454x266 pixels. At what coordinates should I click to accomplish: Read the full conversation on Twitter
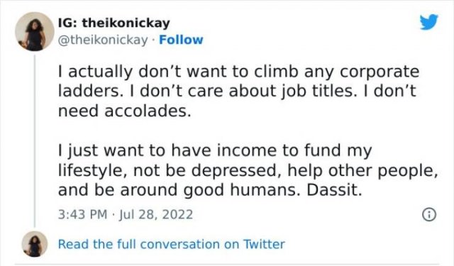[x=172, y=244]
